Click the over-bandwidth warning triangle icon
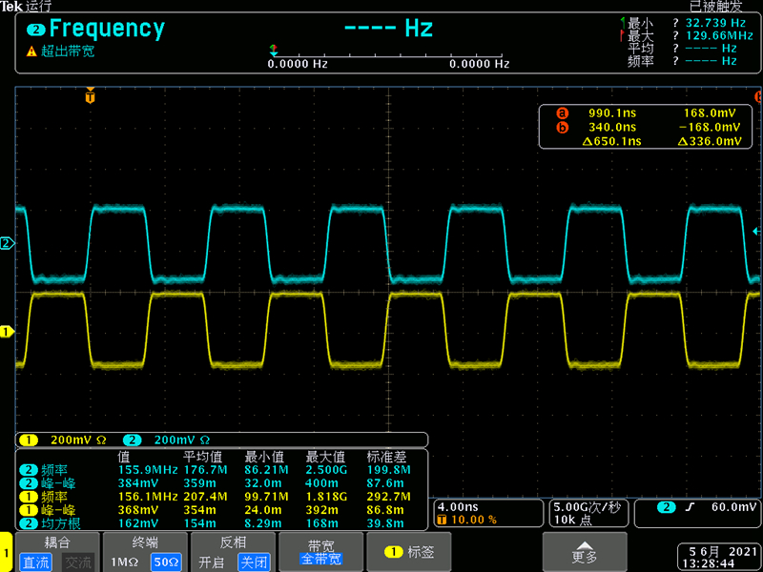 31,51
